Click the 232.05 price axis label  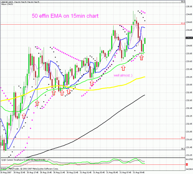pyautogui.click(x=189, y=124)
